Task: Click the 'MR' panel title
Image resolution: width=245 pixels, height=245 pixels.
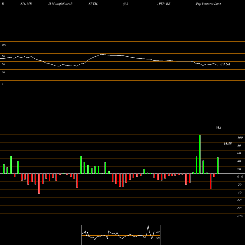Action: [219, 127]
